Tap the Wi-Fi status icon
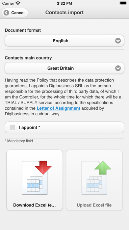The image size is (129, 230). pos(18,3)
